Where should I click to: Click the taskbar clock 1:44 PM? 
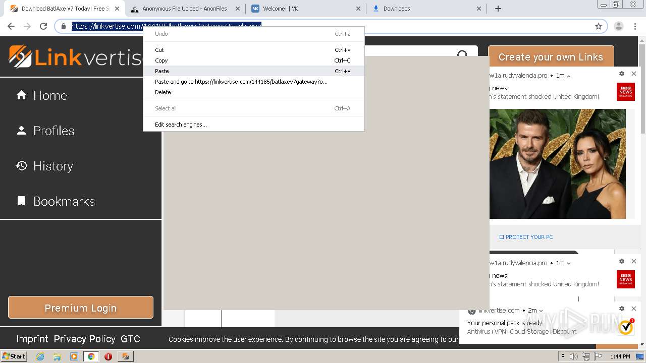[620, 356]
